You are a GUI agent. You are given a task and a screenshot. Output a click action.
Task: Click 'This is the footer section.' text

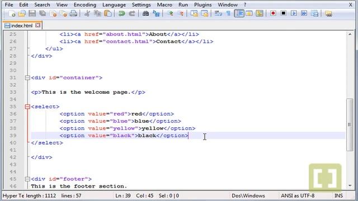[x=79, y=186]
